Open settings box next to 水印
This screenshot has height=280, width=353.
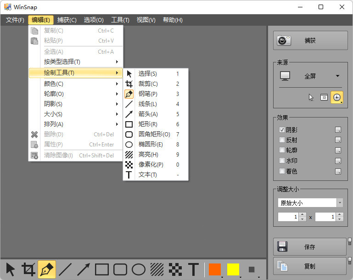tap(338, 161)
